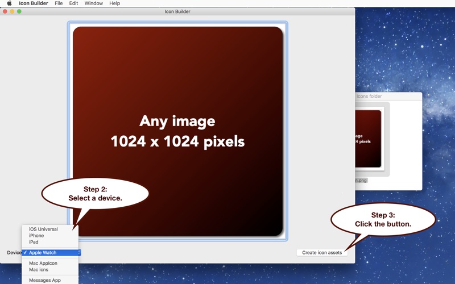The height and width of the screenshot is (284, 455).
Task: Select the checked Apple Watch option
Action: click(50, 253)
